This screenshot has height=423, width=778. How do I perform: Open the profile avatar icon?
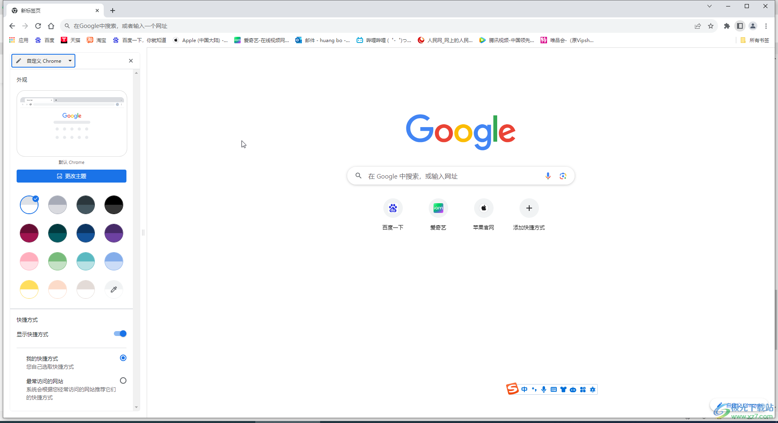click(x=753, y=26)
